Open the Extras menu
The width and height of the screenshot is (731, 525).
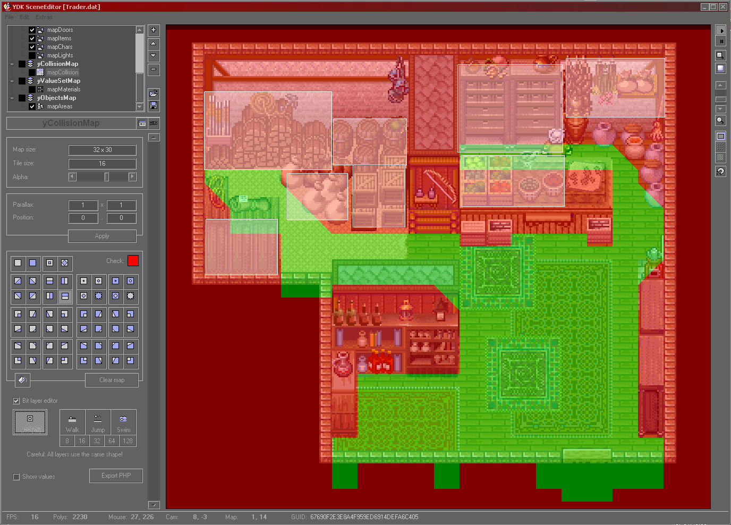click(44, 17)
